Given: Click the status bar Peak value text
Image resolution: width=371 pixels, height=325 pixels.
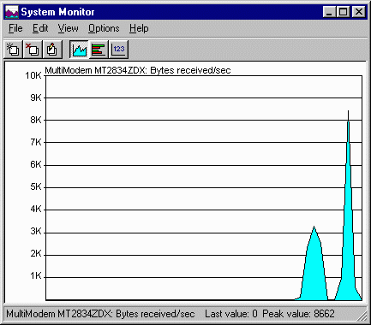Looking at the screenshot, I should tap(298, 314).
